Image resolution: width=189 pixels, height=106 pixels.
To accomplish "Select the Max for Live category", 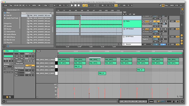I will pyautogui.click(x=11, y=40).
